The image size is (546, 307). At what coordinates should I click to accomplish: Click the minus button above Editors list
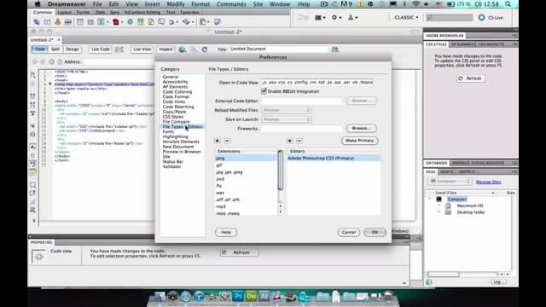click(x=299, y=141)
